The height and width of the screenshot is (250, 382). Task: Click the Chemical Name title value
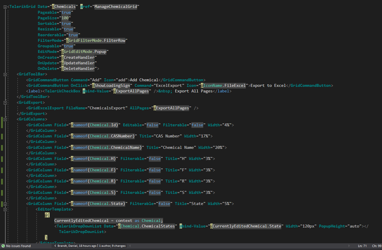178,147
